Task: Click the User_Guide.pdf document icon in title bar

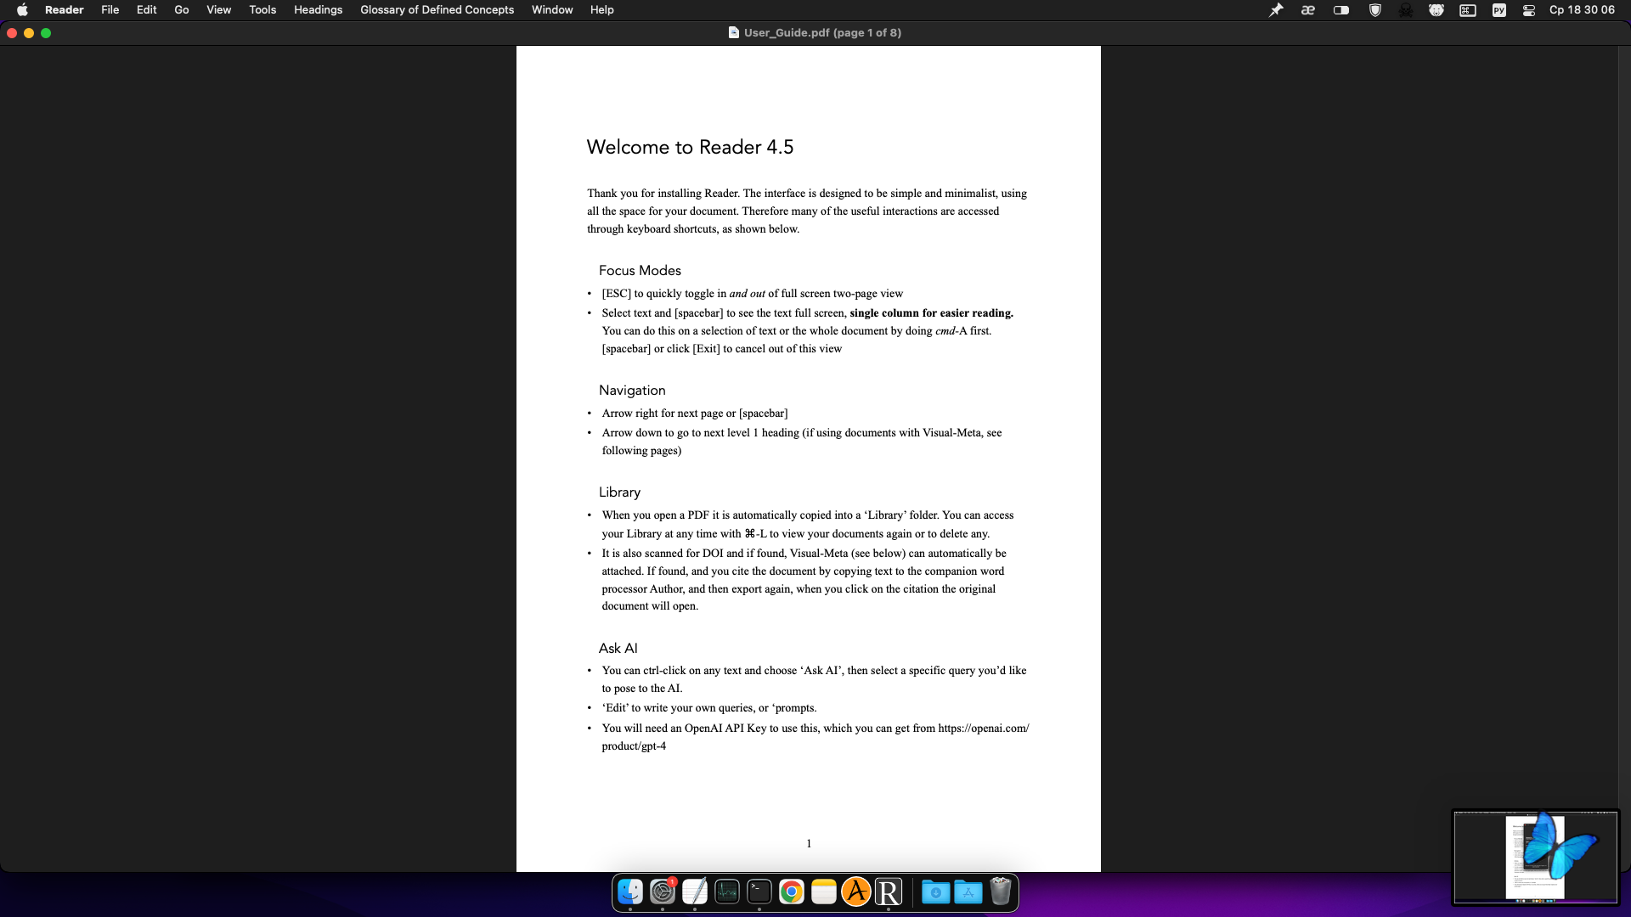Action: tap(733, 32)
